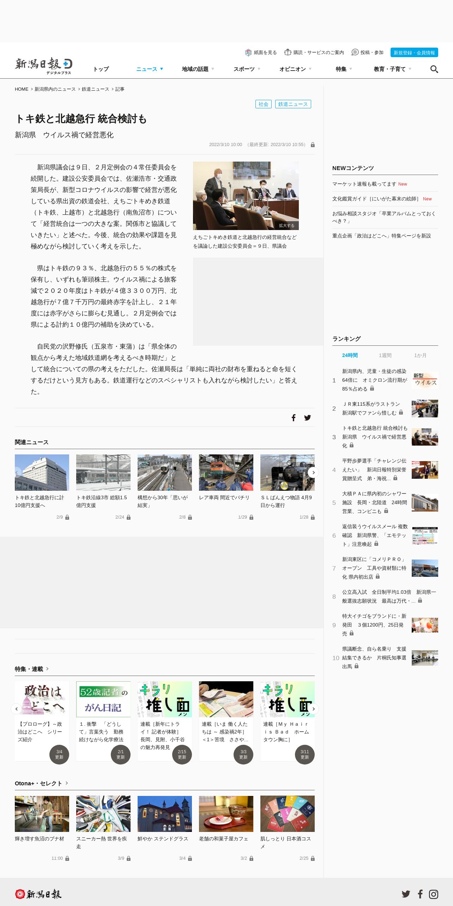The width and height of the screenshot is (453, 906).
Task: Click 新規登録・会員情報 button
Action: [x=414, y=53]
